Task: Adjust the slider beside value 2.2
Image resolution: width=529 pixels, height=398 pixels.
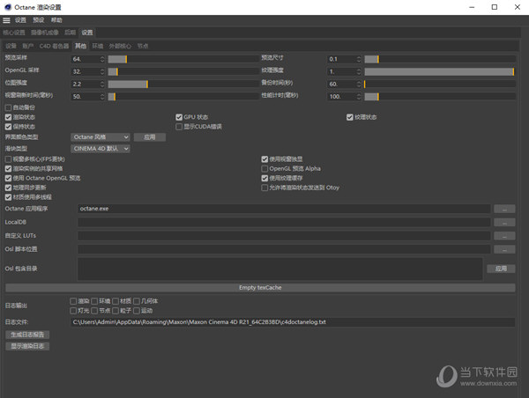Action: [x=183, y=84]
